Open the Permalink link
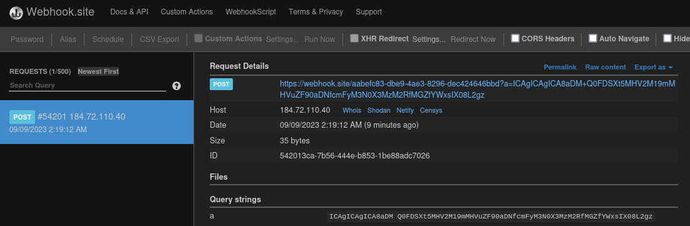 (x=560, y=67)
